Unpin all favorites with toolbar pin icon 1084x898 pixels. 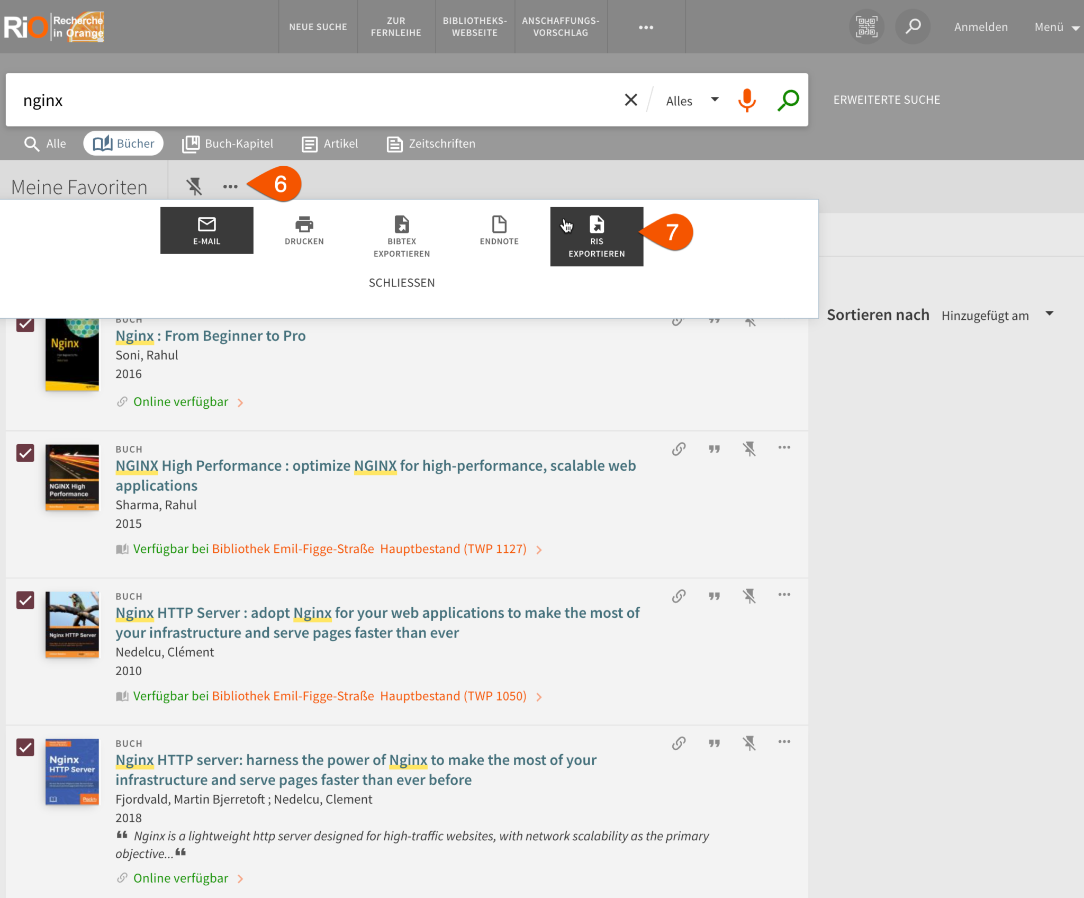[194, 186]
